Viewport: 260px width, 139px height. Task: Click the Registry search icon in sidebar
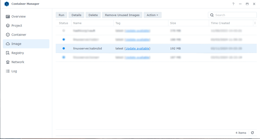pos(8,53)
